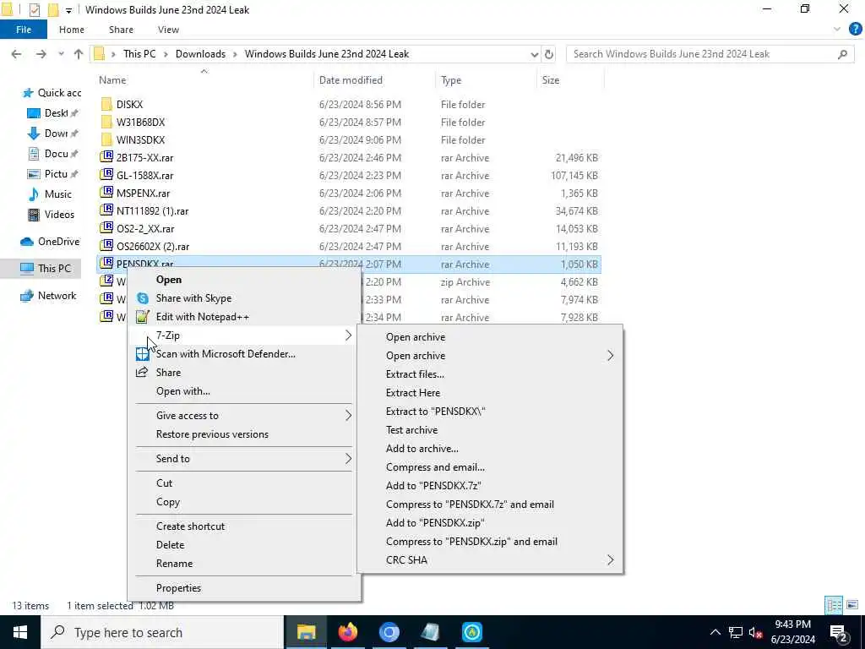This screenshot has height=649, width=865.
Task: Select the WIN3SDKX folder icon
Action: click(x=106, y=139)
